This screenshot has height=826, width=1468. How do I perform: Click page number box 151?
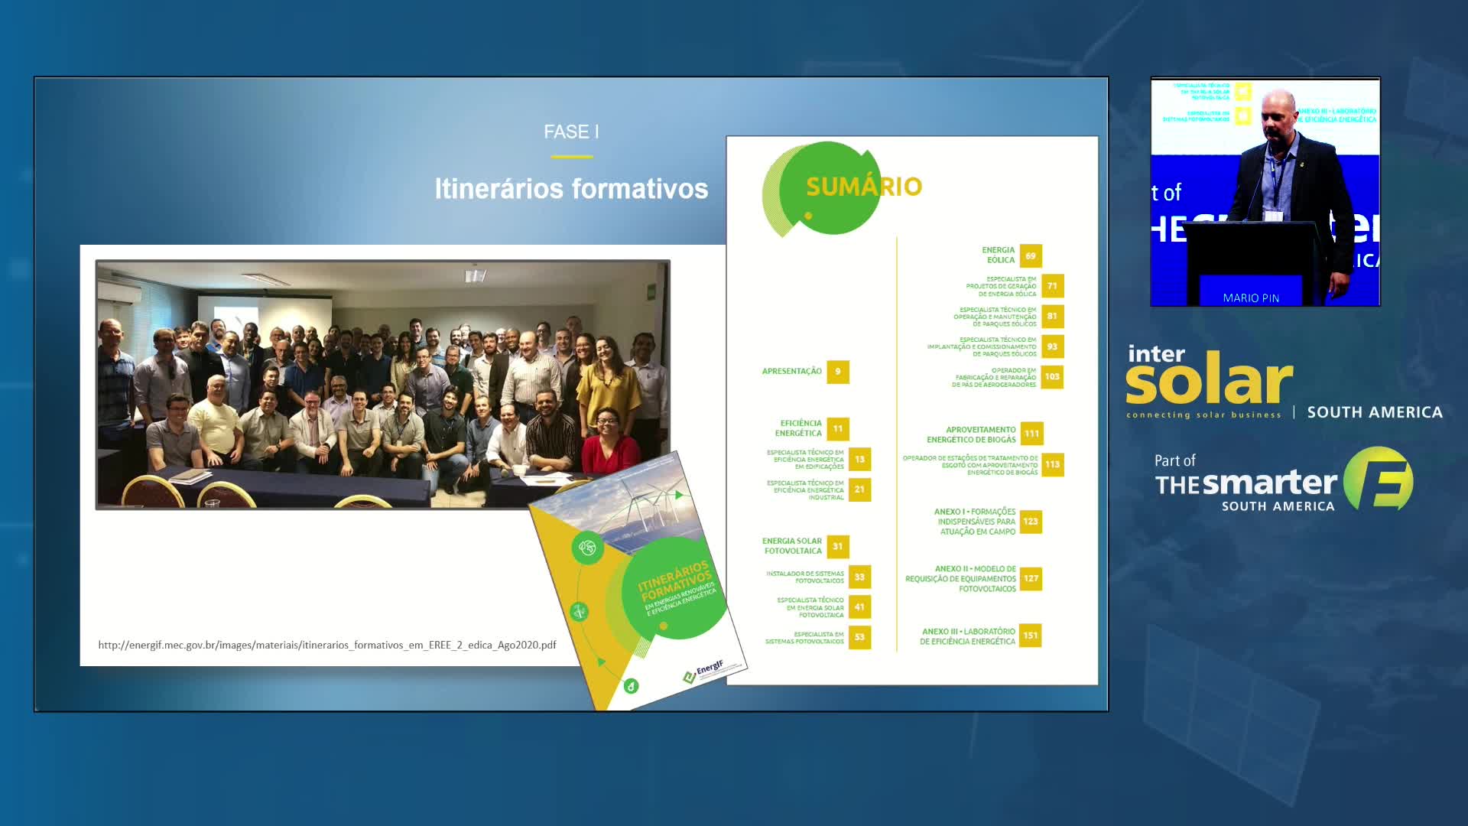1031,636
